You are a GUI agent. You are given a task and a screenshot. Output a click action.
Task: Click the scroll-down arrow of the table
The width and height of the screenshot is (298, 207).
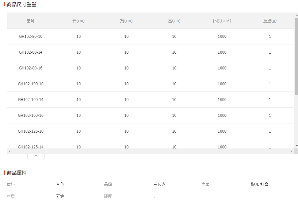pyautogui.click(x=296, y=145)
